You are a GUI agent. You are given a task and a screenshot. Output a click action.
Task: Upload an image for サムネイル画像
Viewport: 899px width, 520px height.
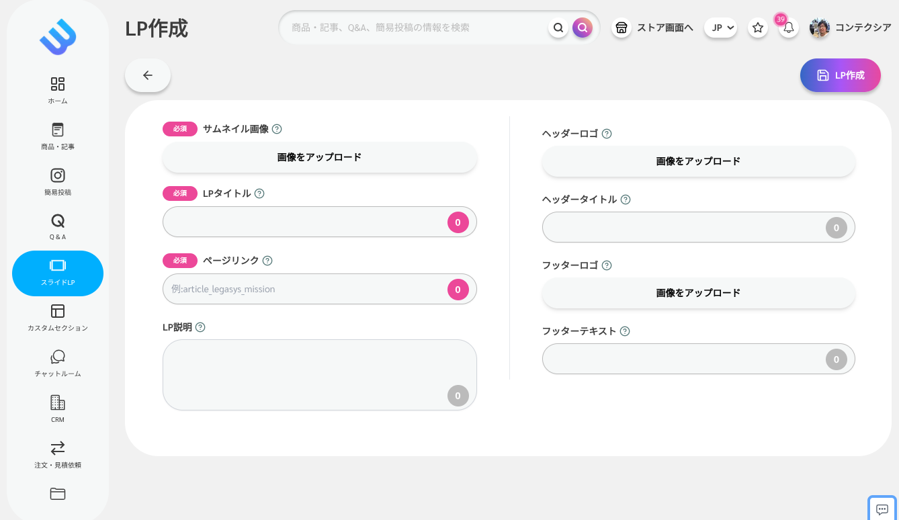[x=319, y=157]
